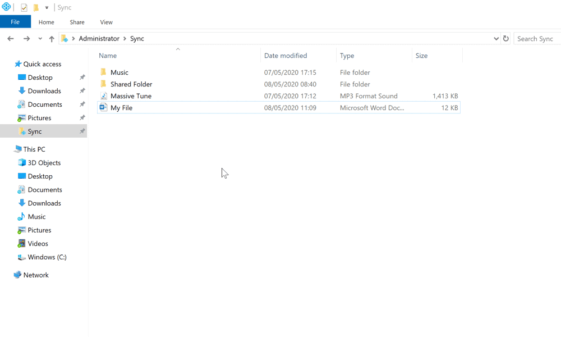The image size is (561, 337).
Task: Click the Windows (C:) drive icon
Action: (x=22, y=257)
